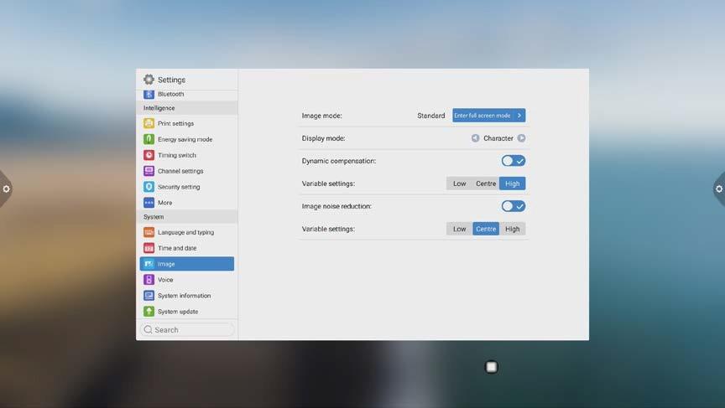Screen dimensions: 725x408
Task: Open Security setting shield icon
Action: click(149, 187)
